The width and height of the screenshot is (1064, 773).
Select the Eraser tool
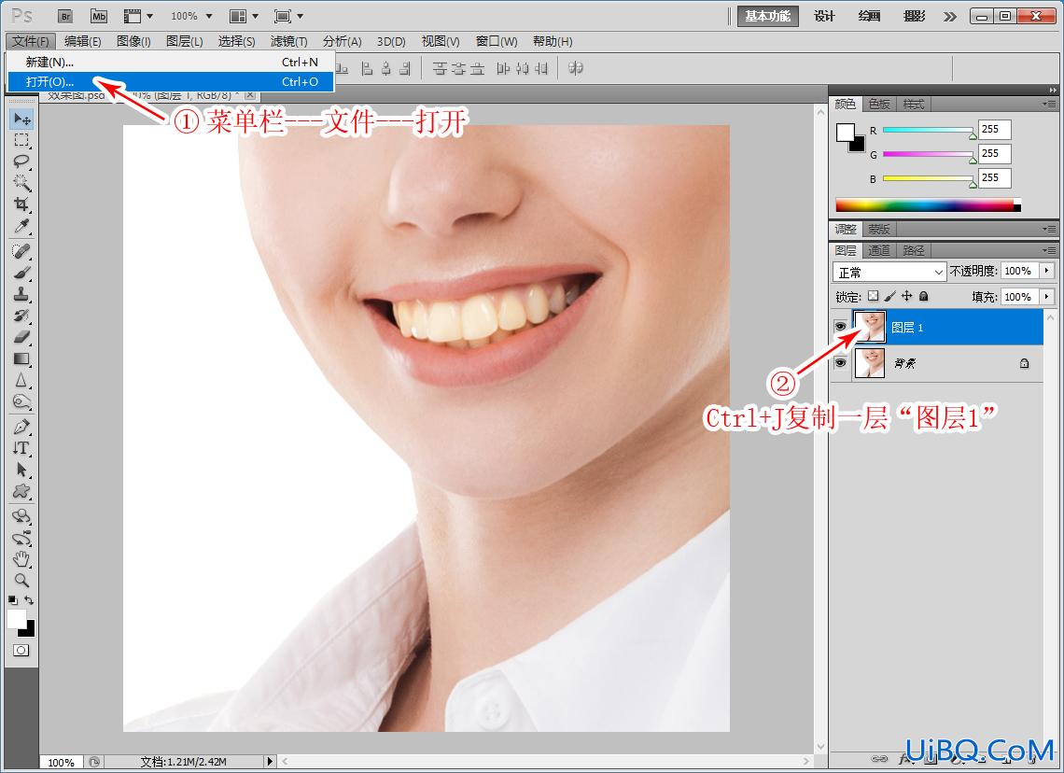click(21, 337)
